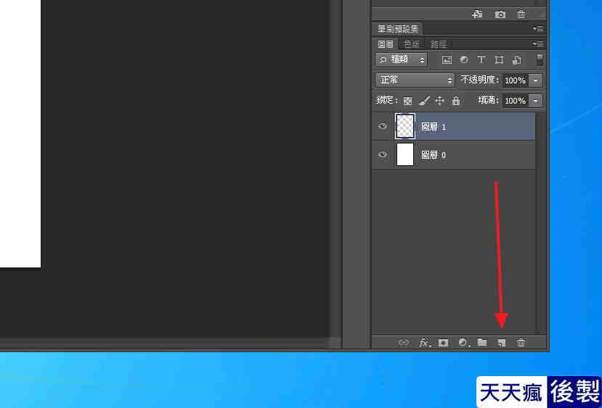This screenshot has height=408, width=602.
Task: Switch to the 圖層 tab
Action: coord(385,44)
